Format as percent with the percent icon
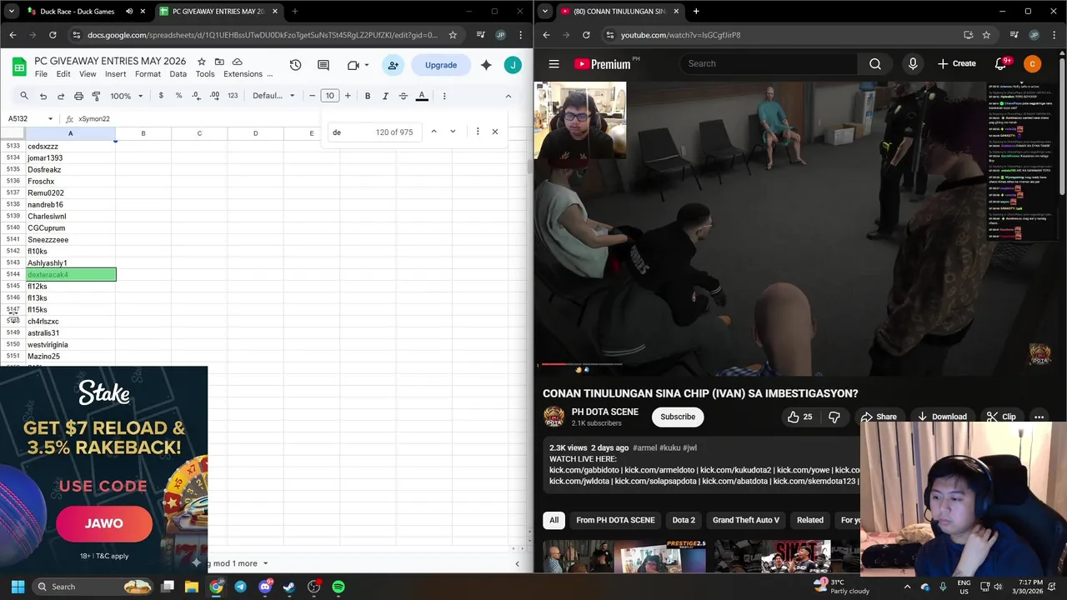1067x600 pixels. 178,96
